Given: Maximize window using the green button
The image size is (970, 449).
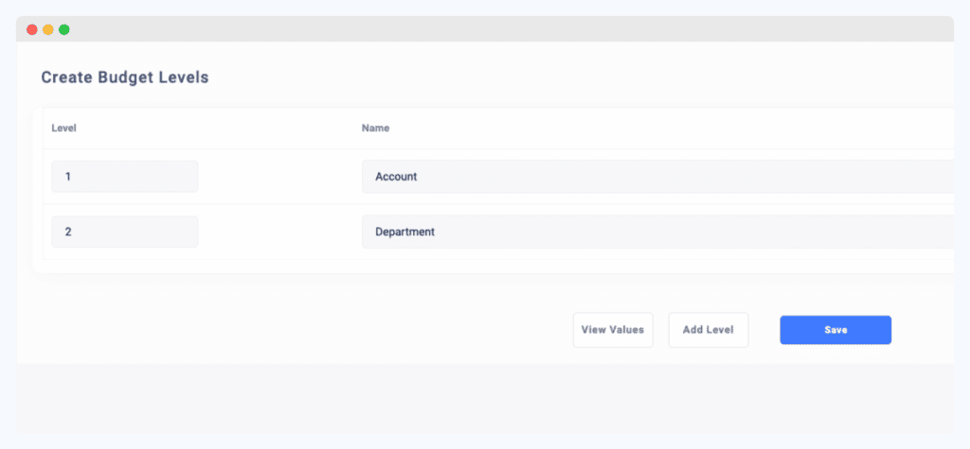Looking at the screenshot, I should click(64, 29).
